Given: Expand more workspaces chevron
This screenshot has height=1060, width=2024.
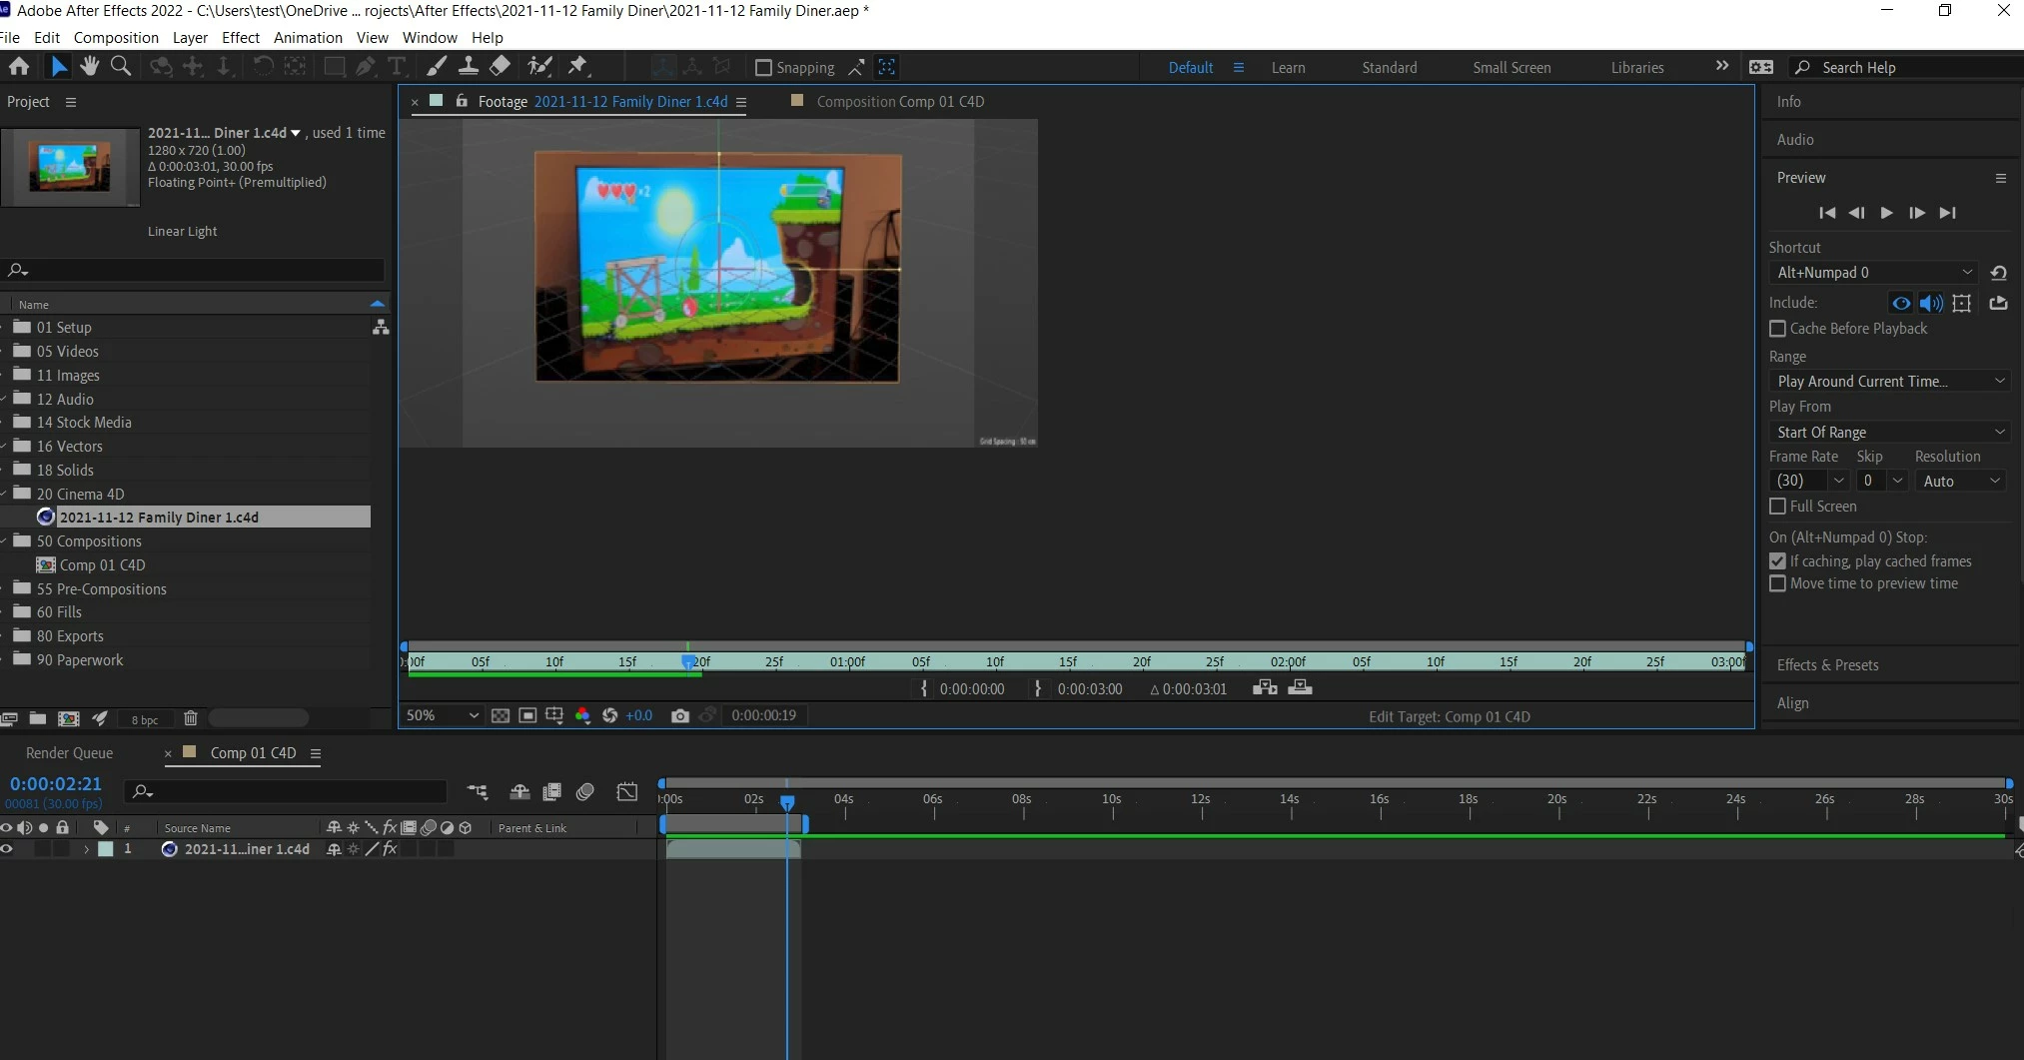Looking at the screenshot, I should tap(1722, 66).
